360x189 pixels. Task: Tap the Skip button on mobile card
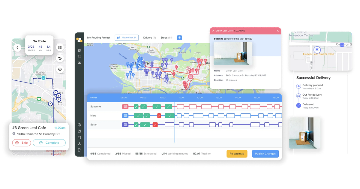[22, 143]
